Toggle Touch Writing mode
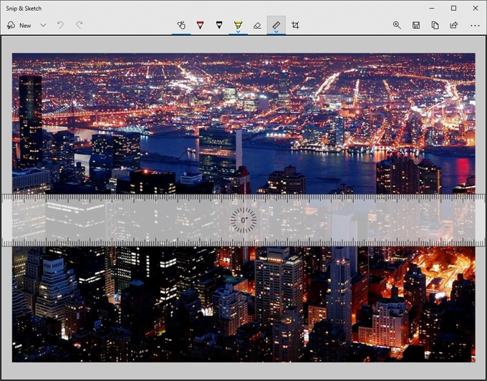The width and height of the screenshot is (487, 381). tap(181, 25)
